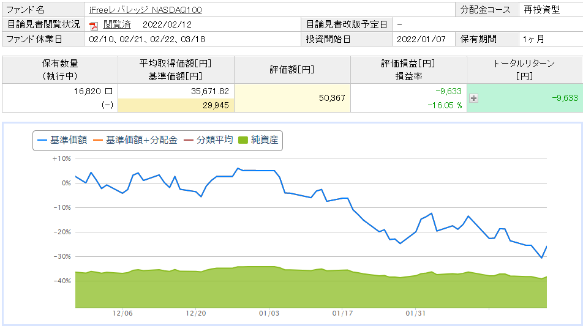
Task: Click the PDF icon beside 閲覧済
Action: [x=93, y=25]
